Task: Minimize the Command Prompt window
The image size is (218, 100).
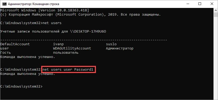Action: (x=187, y=4)
